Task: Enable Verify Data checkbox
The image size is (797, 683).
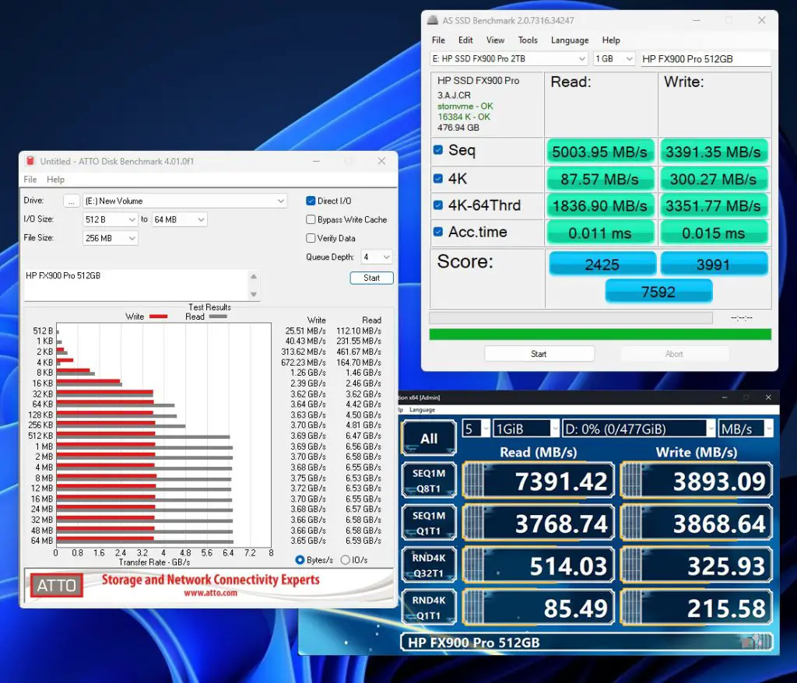Action: (x=311, y=238)
